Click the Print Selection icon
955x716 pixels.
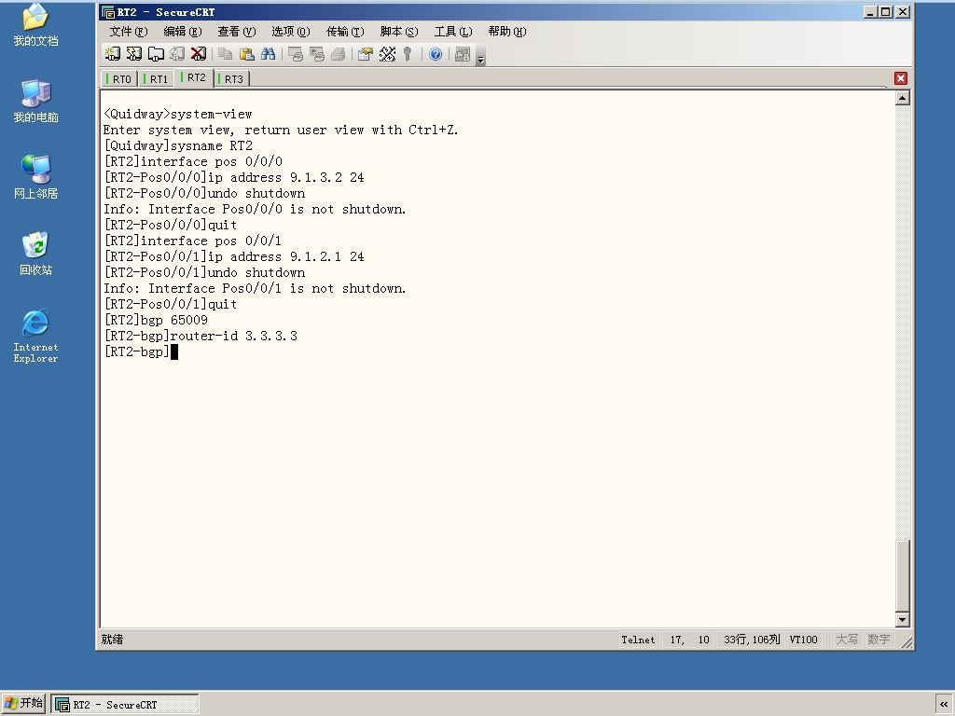(317, 54)
